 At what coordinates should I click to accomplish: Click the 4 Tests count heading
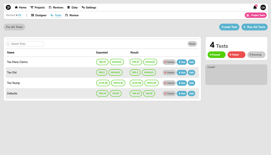219,45
